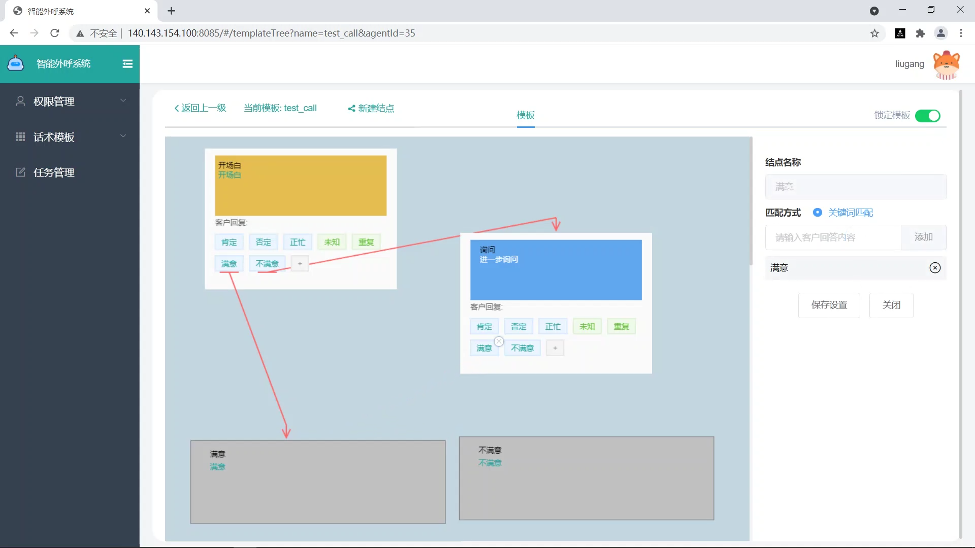Screen dimensions: 975x548
Task: Select the yellow 开场白 node block
Action: tap(301, 186)
